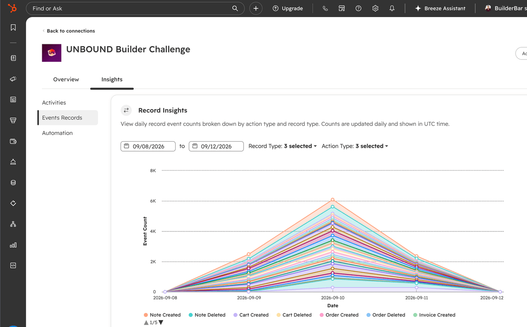Open the Service bell sidebar icon
The image size is (527, 327).
pyautogui.click(x=13, y=162)
